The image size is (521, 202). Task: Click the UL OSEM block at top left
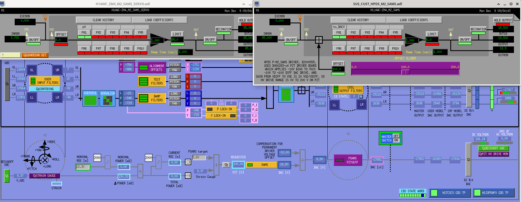click(x=32, y=70)
